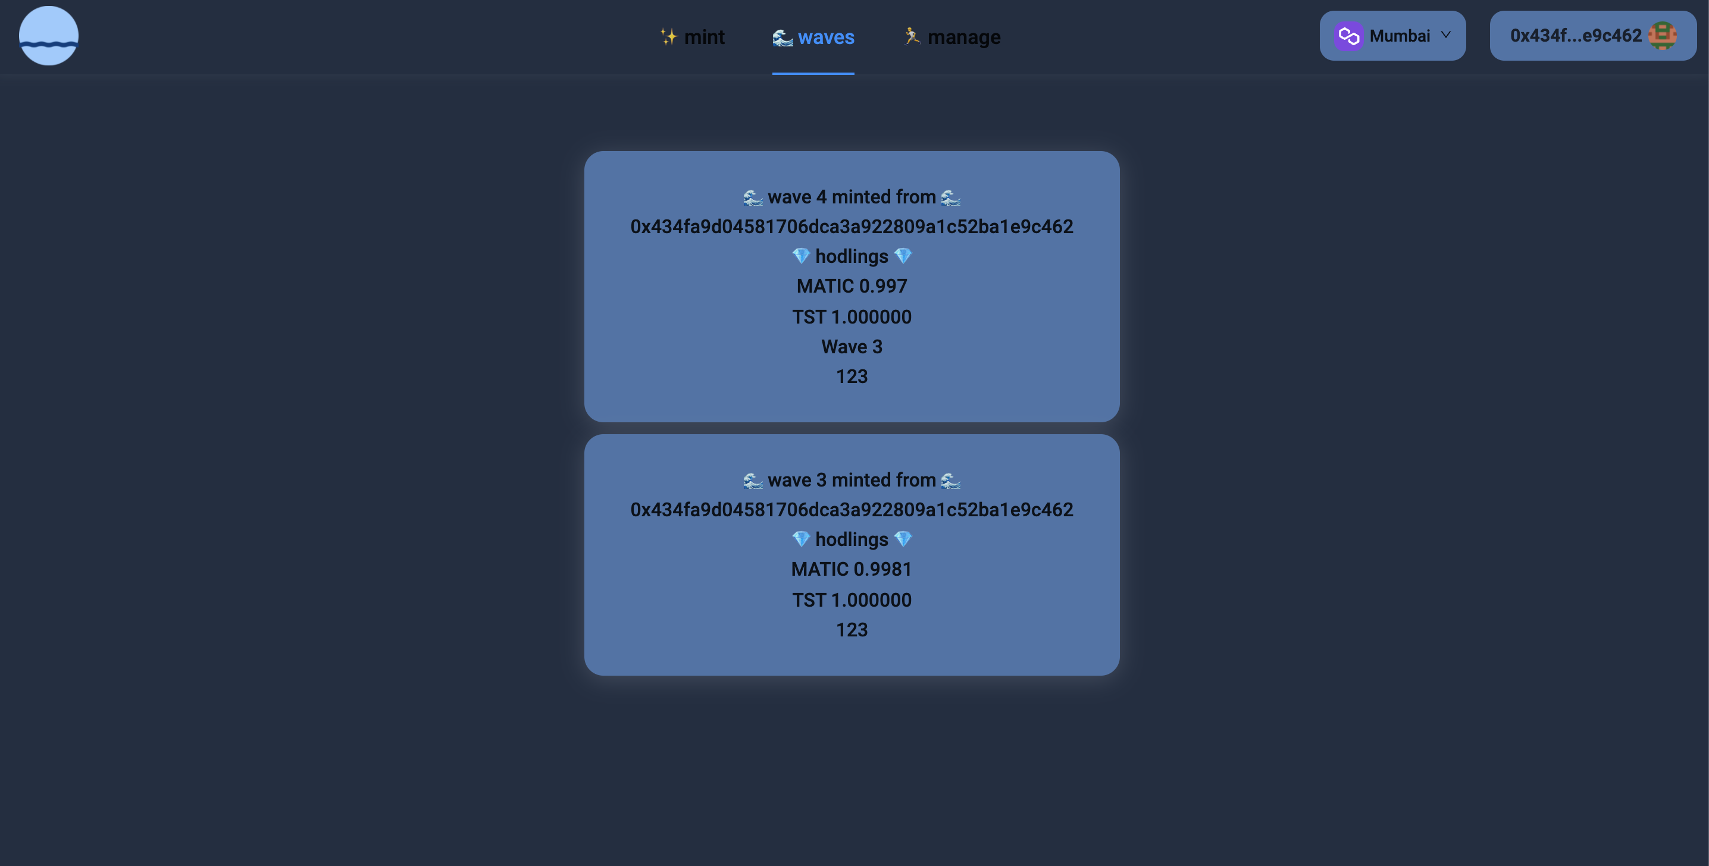This screenshot has height=866, width=1709.
Task: Click the right diamond in wave 4 hodlings
Action: 903,256
